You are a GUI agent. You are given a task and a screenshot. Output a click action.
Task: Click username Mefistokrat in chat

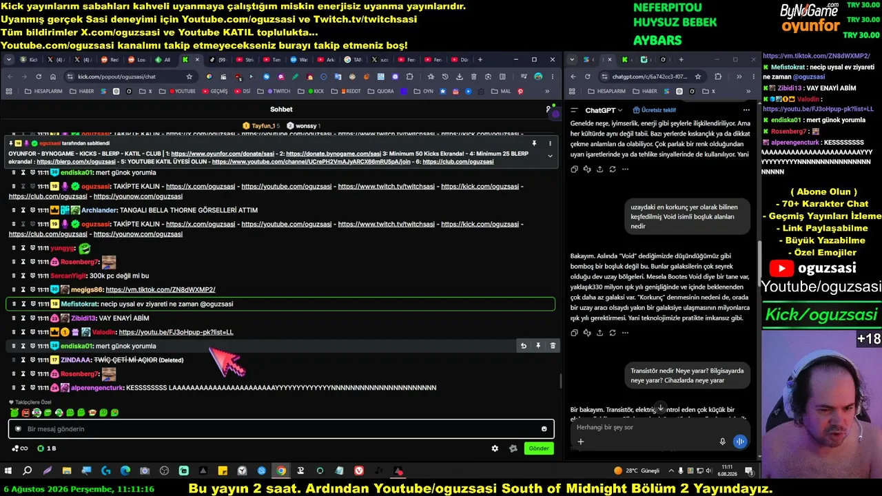[79, 304]
